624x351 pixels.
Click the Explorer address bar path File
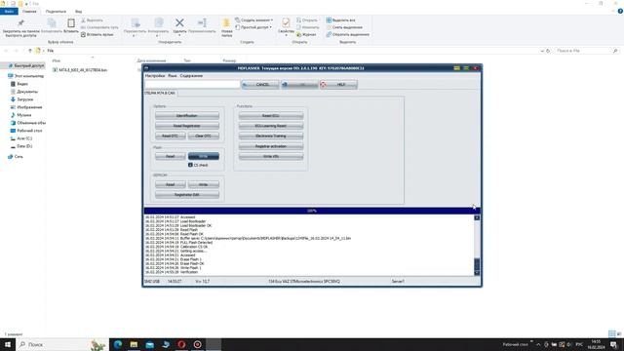click(x=50, y=51)
